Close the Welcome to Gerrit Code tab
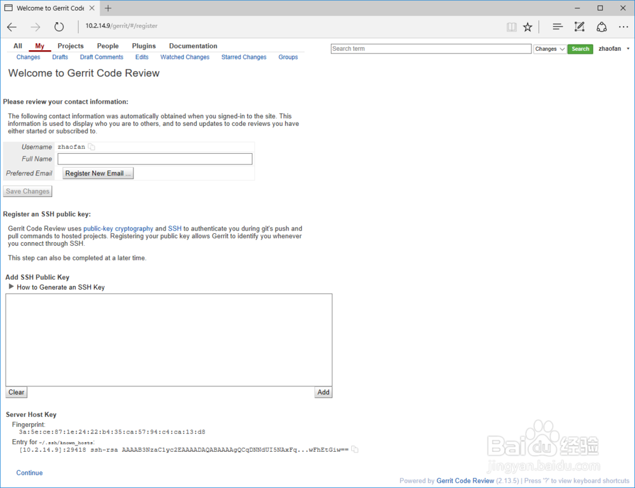Image resolution: width=635 pixels, height=488 pixels. [92, 8]
